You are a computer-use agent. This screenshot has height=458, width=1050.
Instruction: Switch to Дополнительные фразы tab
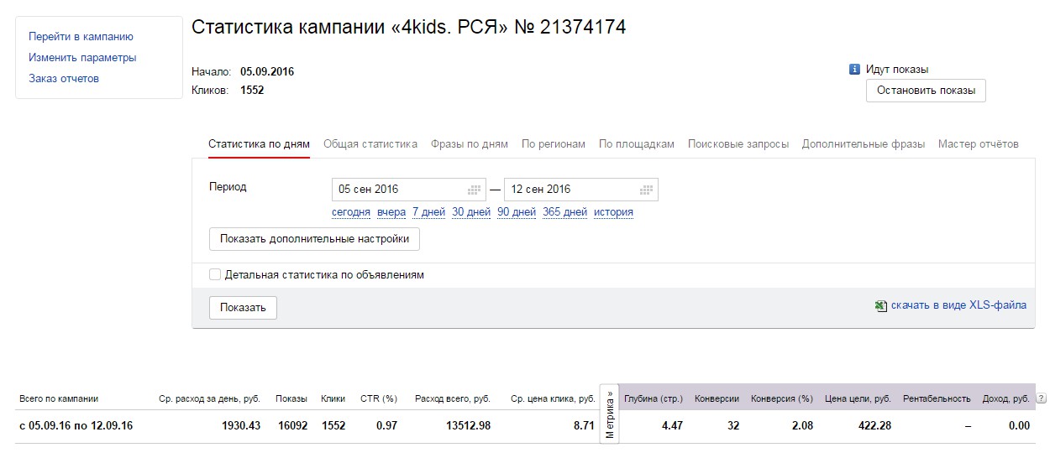[864, 144]
